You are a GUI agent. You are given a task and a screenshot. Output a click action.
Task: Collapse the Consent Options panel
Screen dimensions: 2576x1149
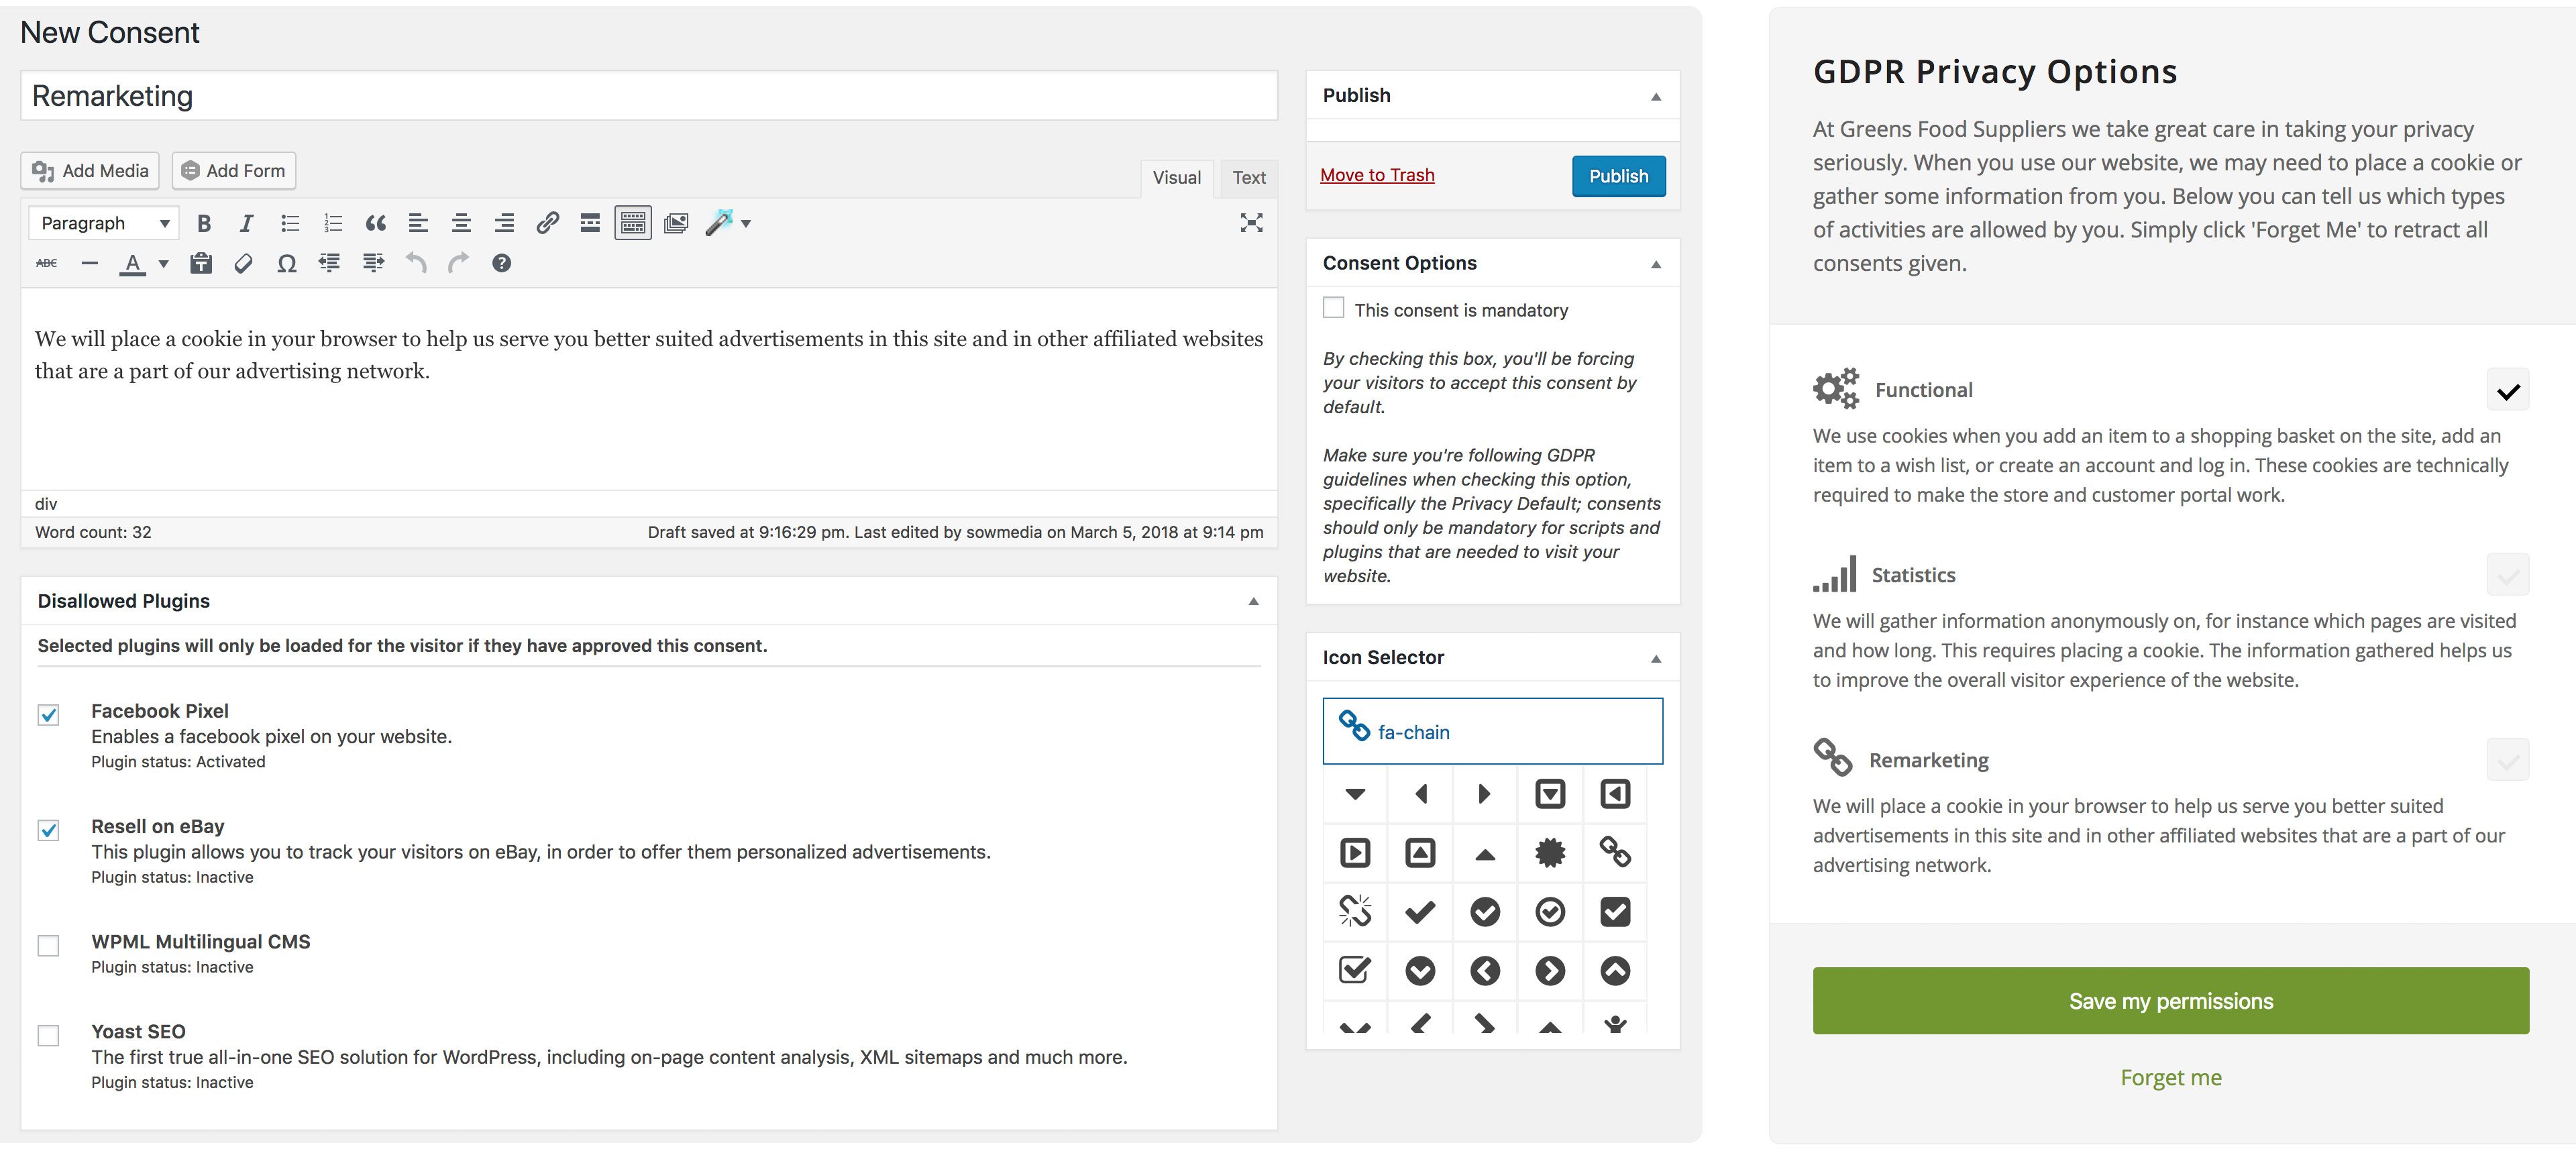click(x=1655, y=264)
